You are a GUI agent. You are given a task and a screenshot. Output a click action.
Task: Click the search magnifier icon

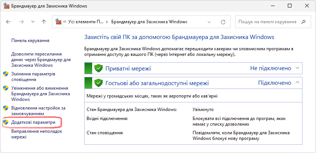(x=303, y=22)
